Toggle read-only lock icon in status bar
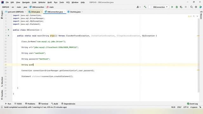Screen dimensions: 203x114 [200, 107]
